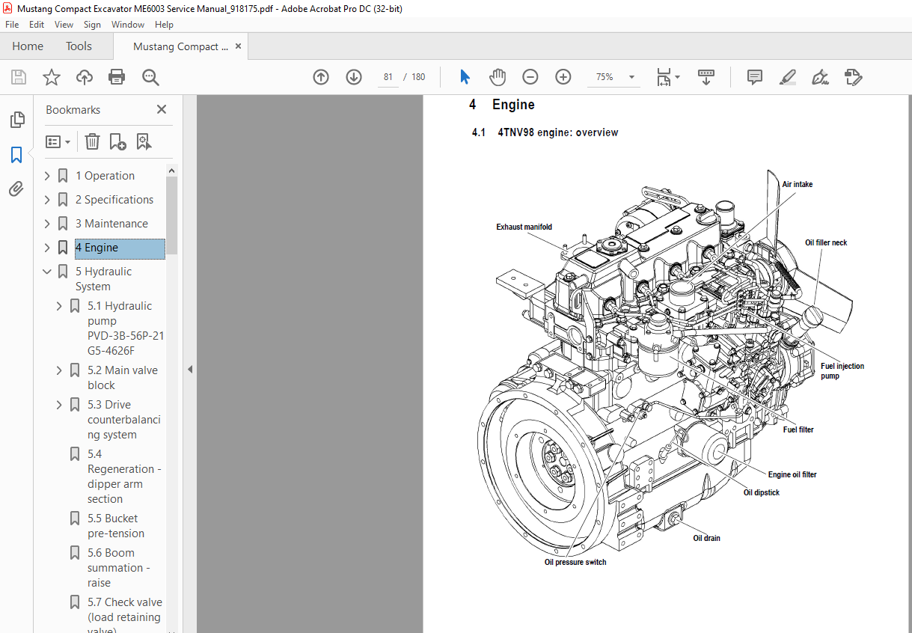Add a new bookmark icon
This screenshot has height=633, width=912.
117,141
